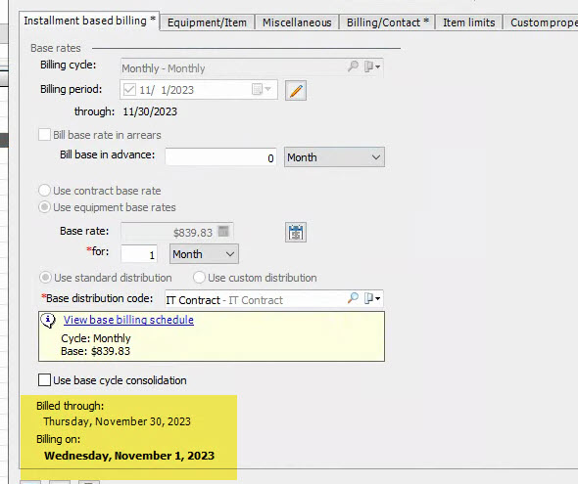
Task: Click the 'for' quantity field
Action: tap(139, 254)
